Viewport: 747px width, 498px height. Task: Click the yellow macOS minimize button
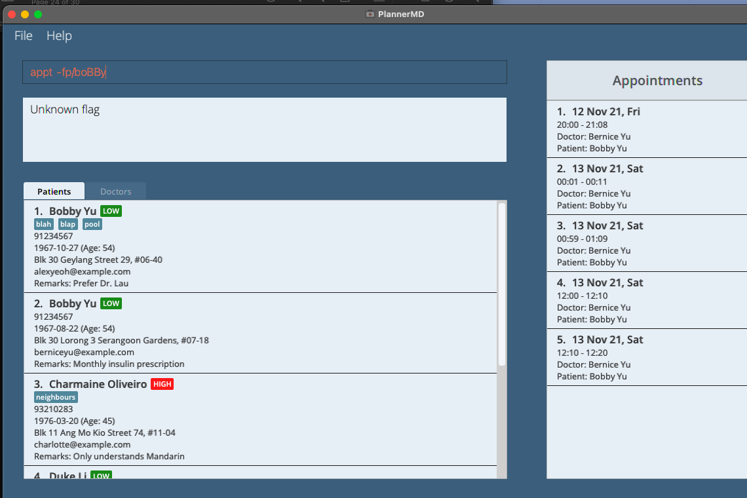click(25, 14)
